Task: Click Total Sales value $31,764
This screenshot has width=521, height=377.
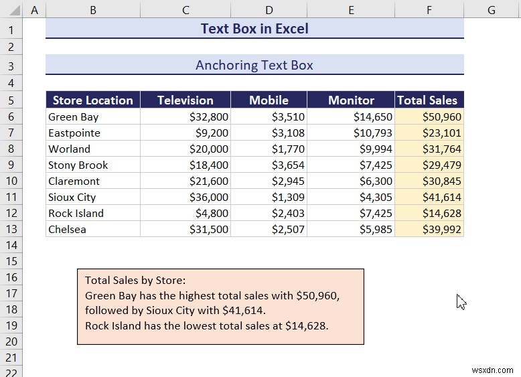Action: tap(429, 149)
